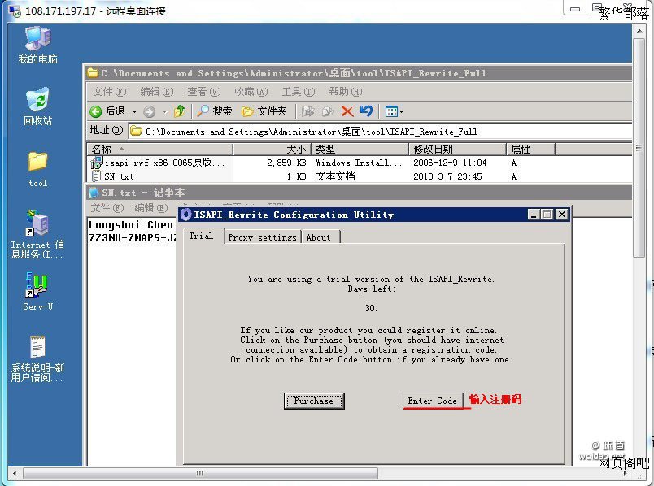Click the scroll-up arrow of the vertical scrollbar

639,31
